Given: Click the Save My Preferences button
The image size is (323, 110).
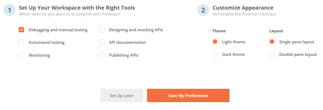Looking at the screenshot, I should (188, 95).
